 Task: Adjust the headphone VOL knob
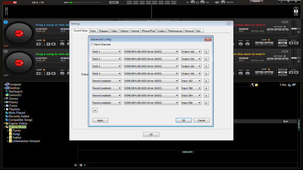pyautogui.click(x=193, y=2)
